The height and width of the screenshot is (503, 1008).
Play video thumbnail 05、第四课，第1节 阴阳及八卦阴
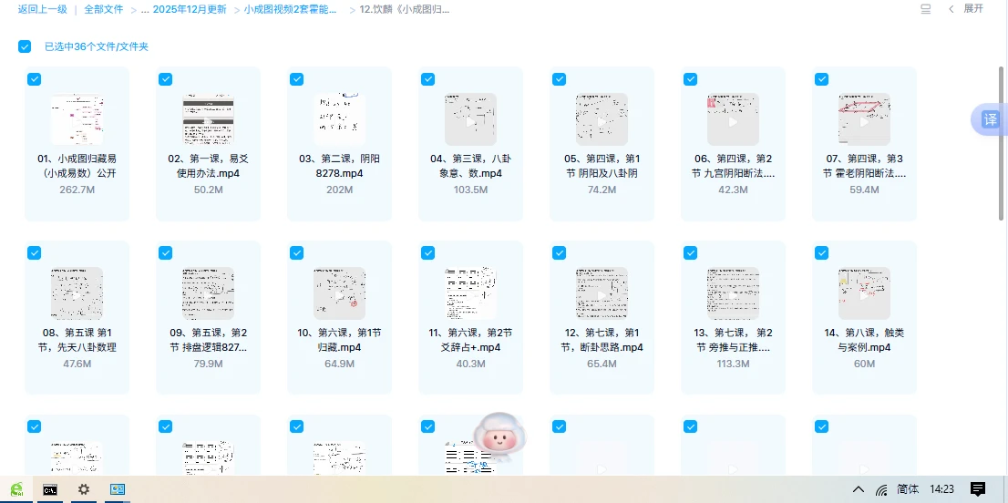click(x=602, y=119)
